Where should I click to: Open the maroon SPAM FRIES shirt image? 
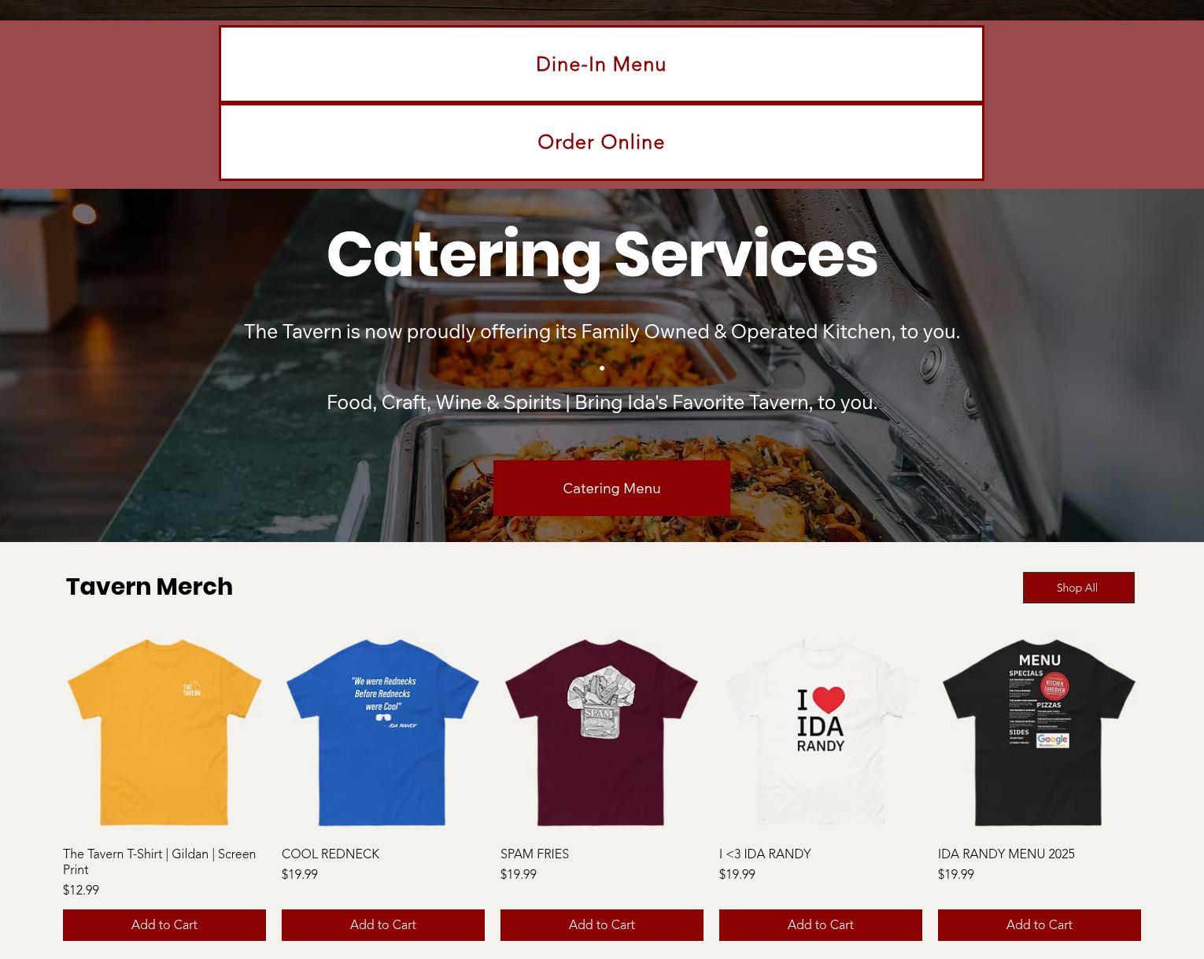coord(602,732)
